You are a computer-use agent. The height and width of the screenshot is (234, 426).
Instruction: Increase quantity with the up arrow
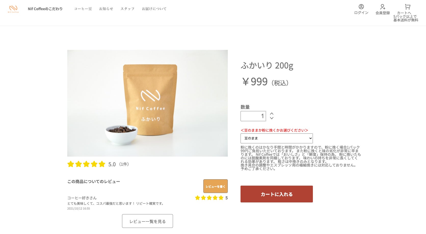click(x=272, y=114)
